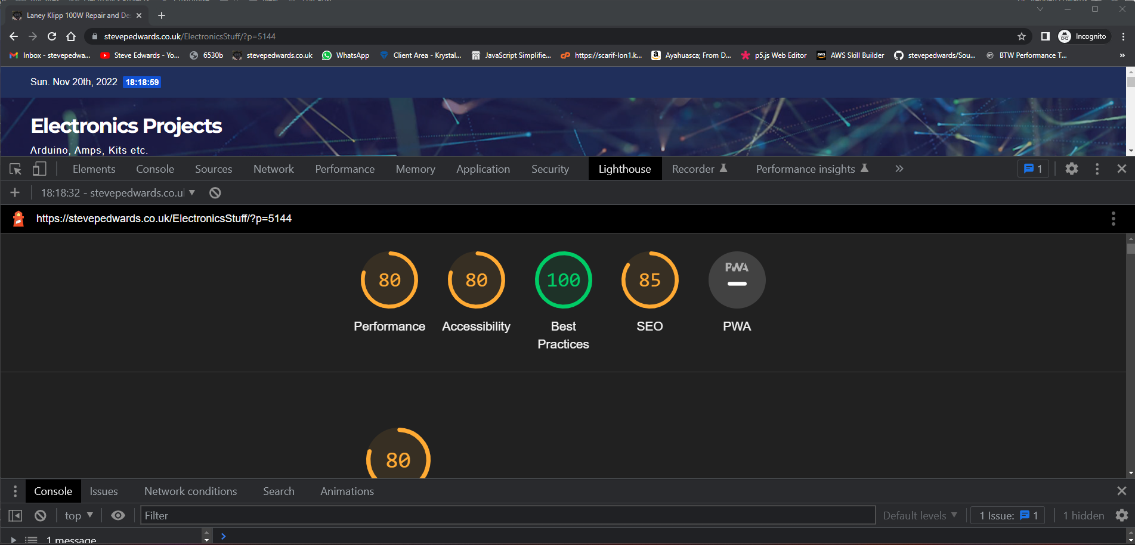
Task: Click the inspect element picker icon
Action: pos(16,169)
